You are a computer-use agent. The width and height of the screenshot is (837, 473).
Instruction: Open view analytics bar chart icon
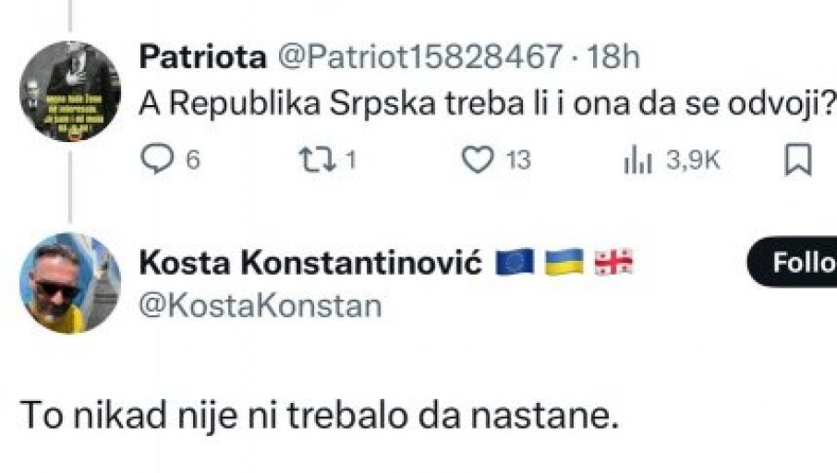point(637,161)
